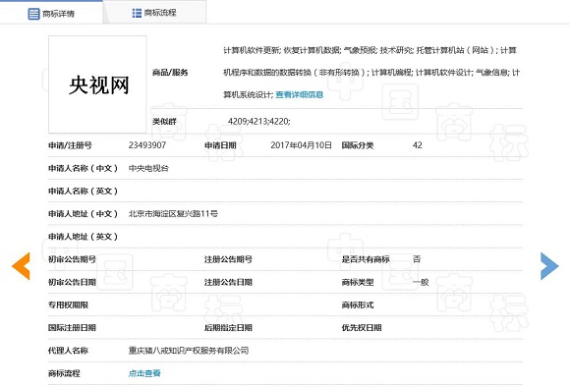The height and width of the screenshot is (387, 570).
Task: Click the 商标流程 tab list icon
Action: pos(137,13)
